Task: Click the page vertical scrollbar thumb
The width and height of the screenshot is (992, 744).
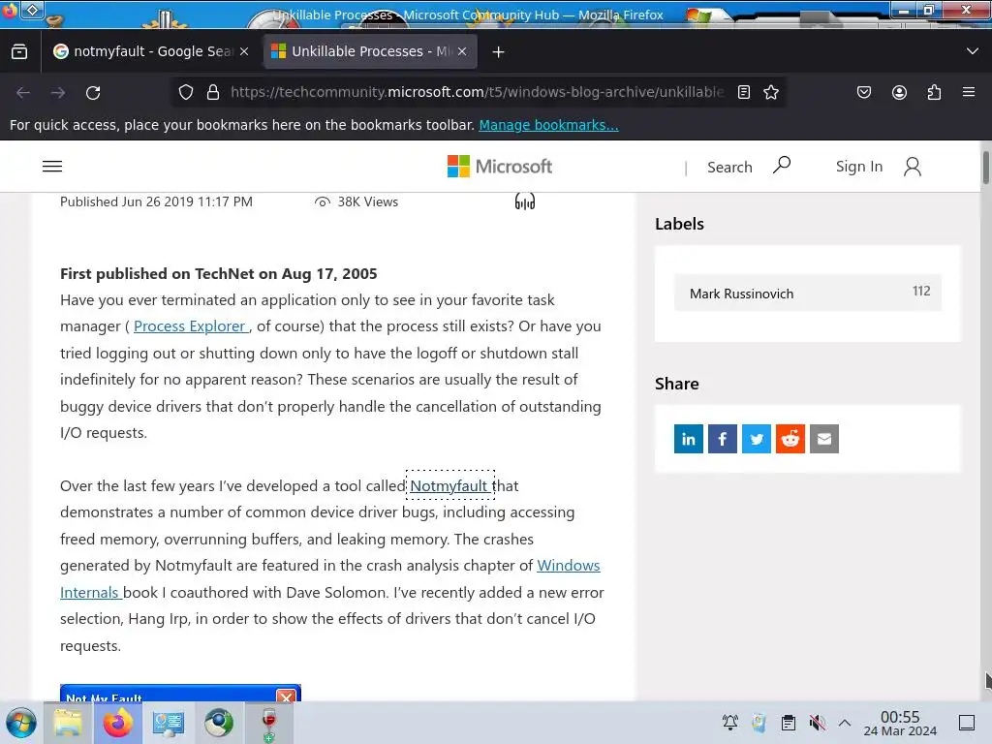Action: click(985, 168)
